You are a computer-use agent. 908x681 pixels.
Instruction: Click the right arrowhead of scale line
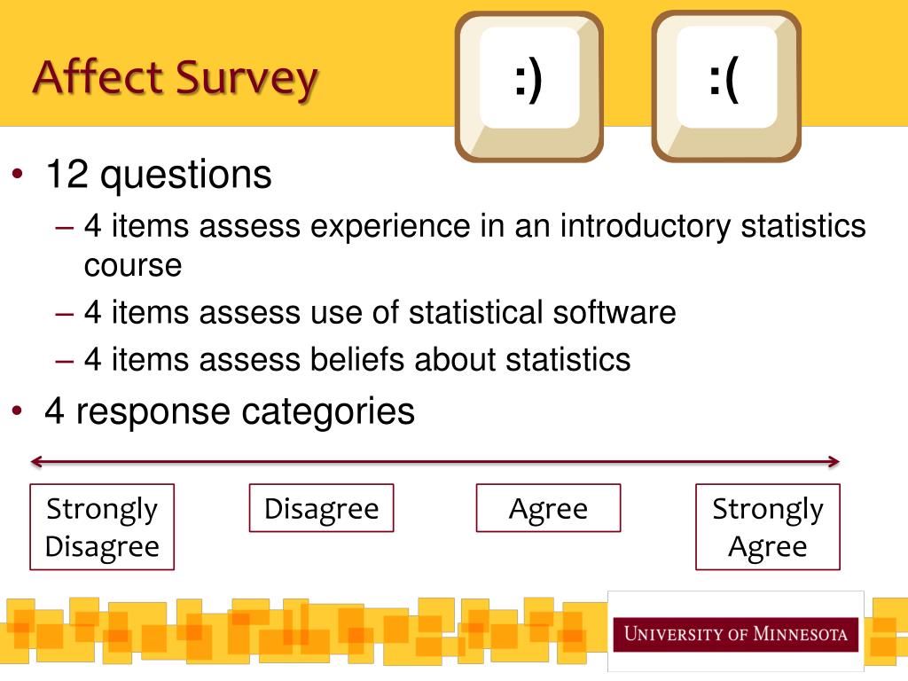[834, 461]
